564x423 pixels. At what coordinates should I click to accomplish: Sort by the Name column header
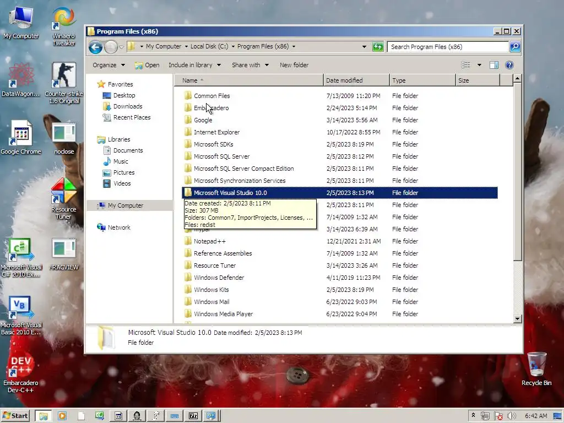249,80
